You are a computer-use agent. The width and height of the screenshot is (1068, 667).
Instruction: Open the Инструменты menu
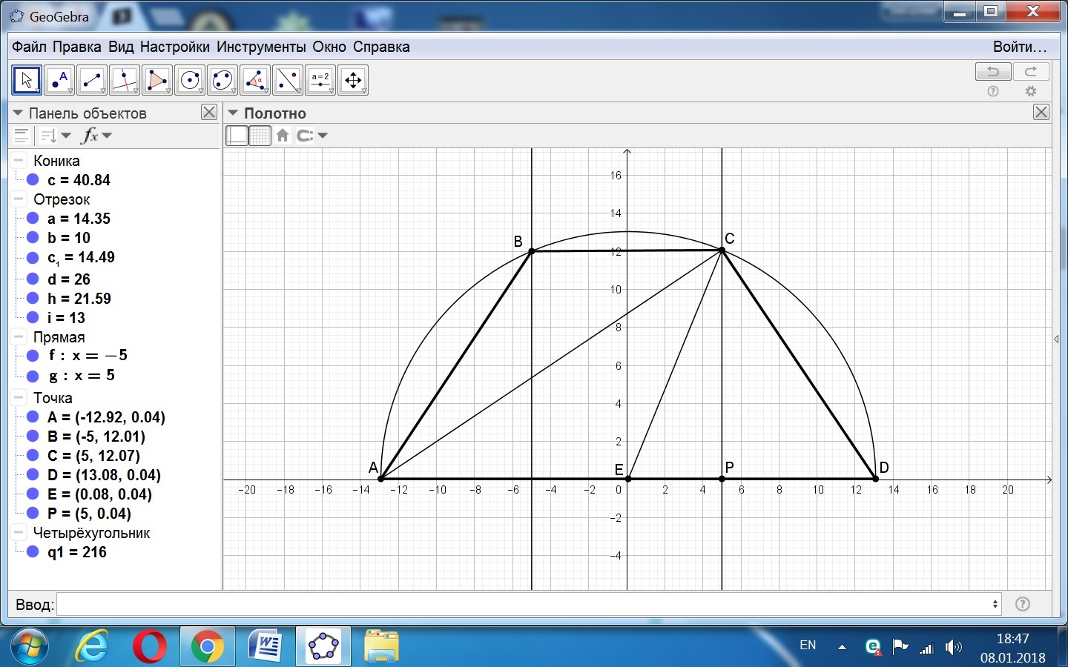260,47
